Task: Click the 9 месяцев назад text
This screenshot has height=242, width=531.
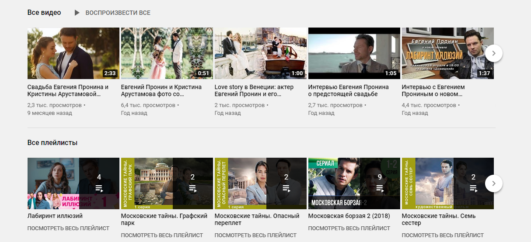Action: [50, 113]
